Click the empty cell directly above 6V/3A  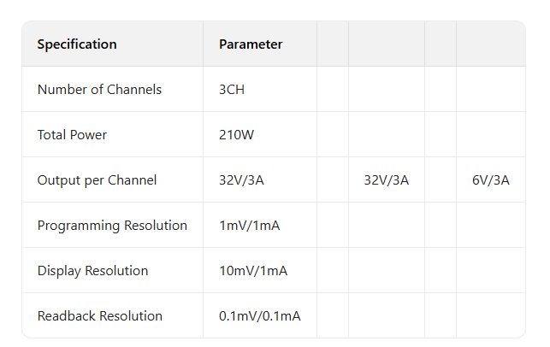coord(491,135)
